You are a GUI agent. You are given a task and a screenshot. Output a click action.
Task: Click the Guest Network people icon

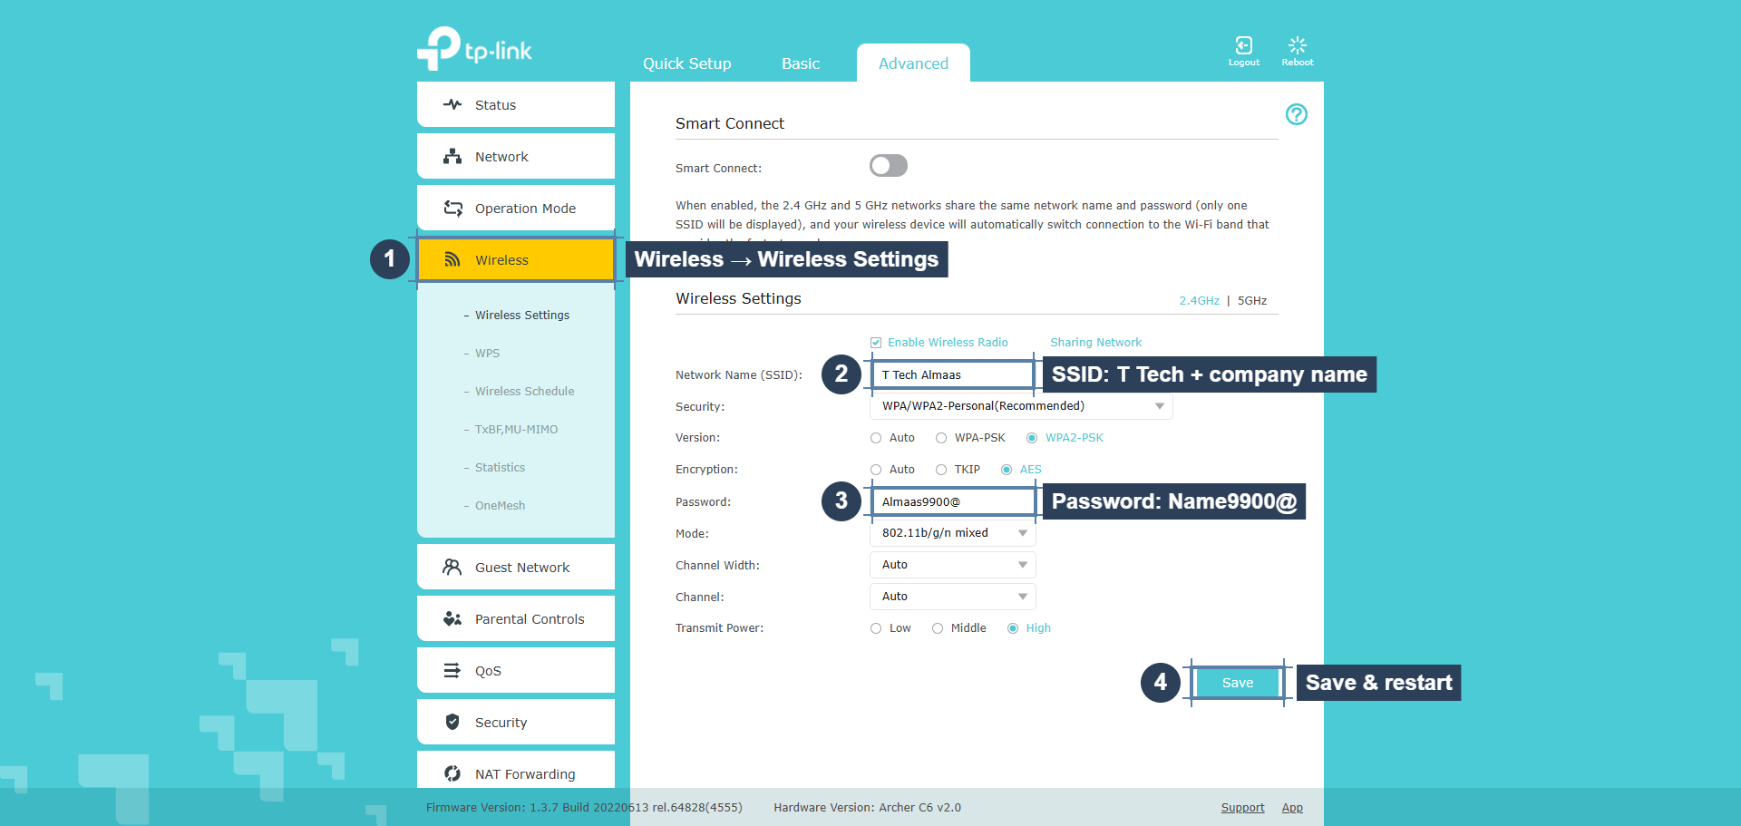[452, 567]
